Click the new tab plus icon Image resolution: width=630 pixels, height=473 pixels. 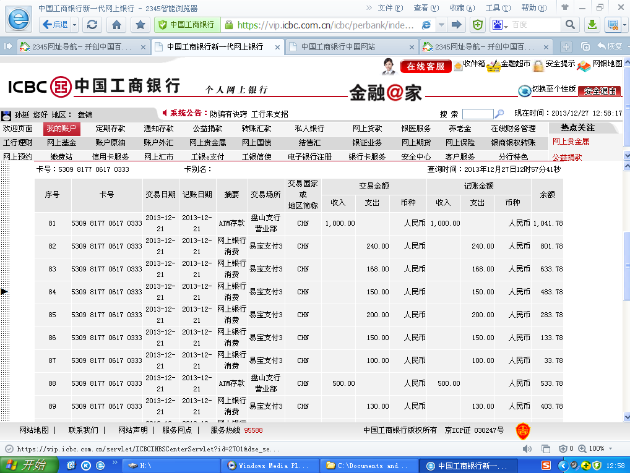(x=566, y=47)
